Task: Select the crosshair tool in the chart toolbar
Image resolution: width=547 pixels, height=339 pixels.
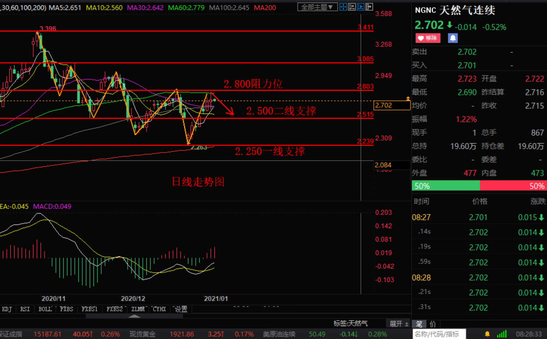Action: 343,6
